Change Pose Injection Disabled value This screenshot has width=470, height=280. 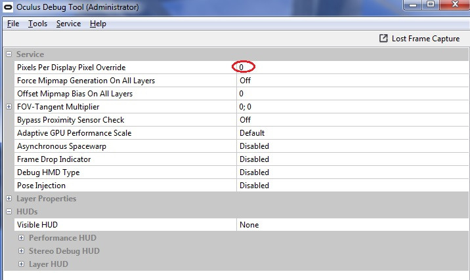[352, 186]
